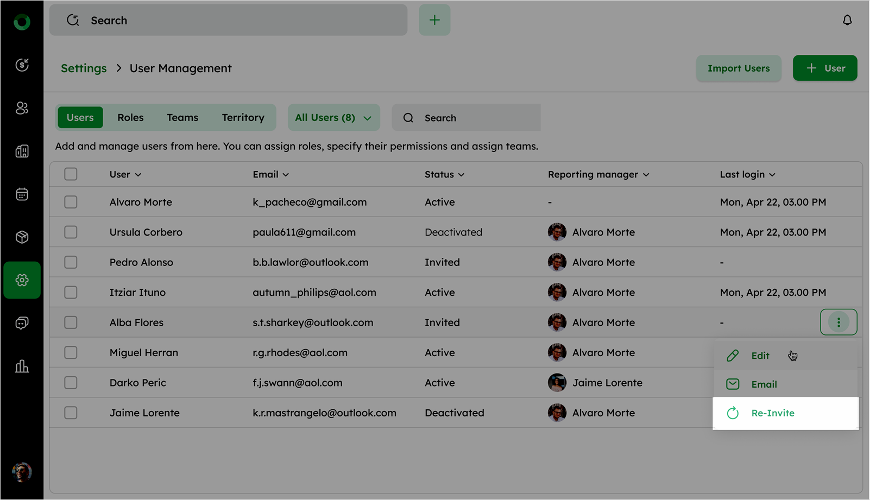Switch to the Roles tab
Image resolution: width=870 pixels, height=500 pixels.
130,118
